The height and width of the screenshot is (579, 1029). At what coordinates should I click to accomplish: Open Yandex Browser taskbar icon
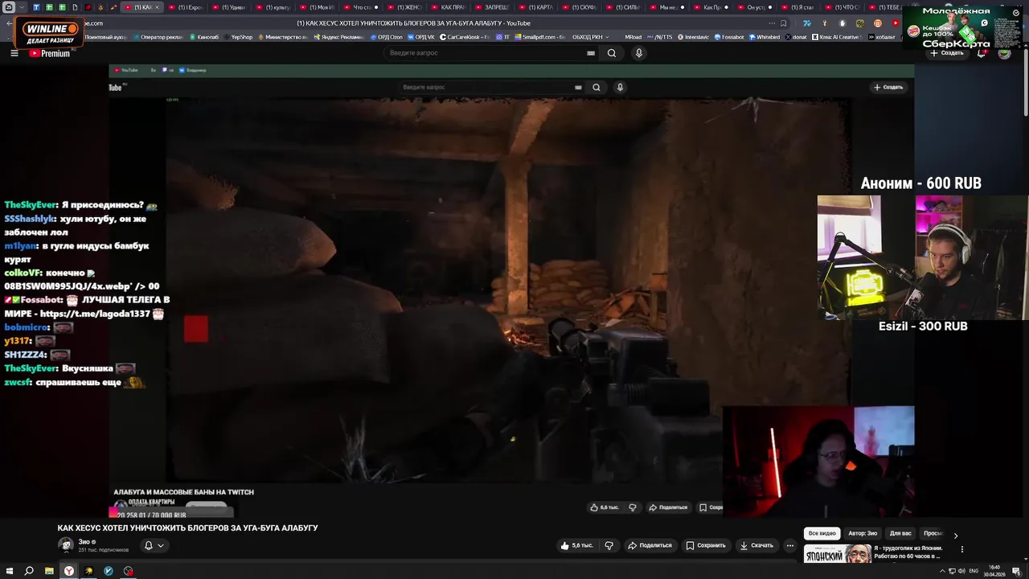[69, 571]
